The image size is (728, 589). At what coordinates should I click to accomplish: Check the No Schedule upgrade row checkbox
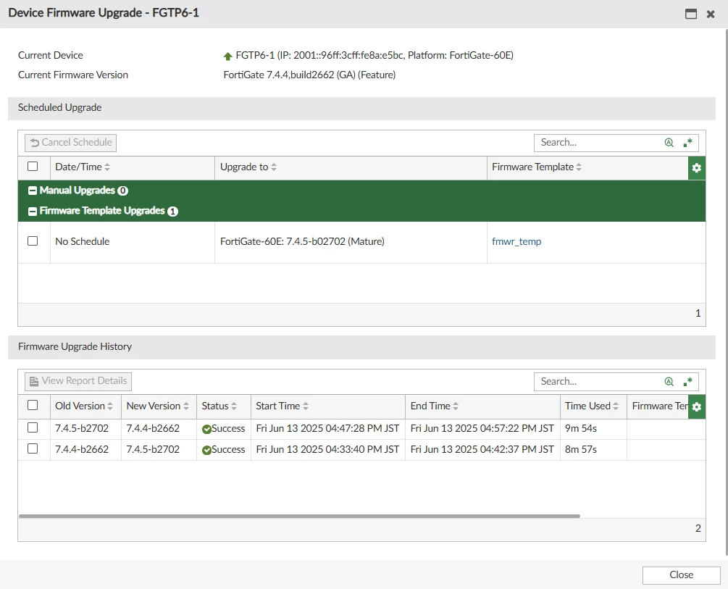(x=33, y=241)
